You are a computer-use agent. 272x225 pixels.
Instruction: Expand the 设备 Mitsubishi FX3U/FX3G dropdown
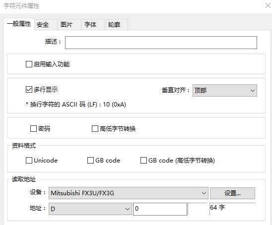[x=129, y=193]
